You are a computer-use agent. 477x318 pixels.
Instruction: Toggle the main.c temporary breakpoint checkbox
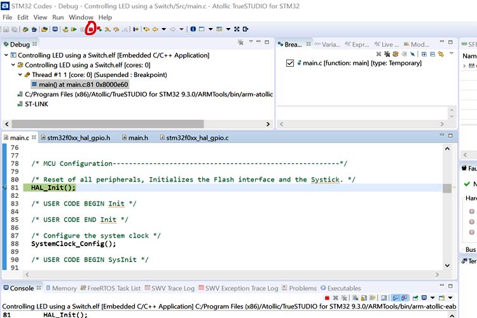click(x=290, y=63)
